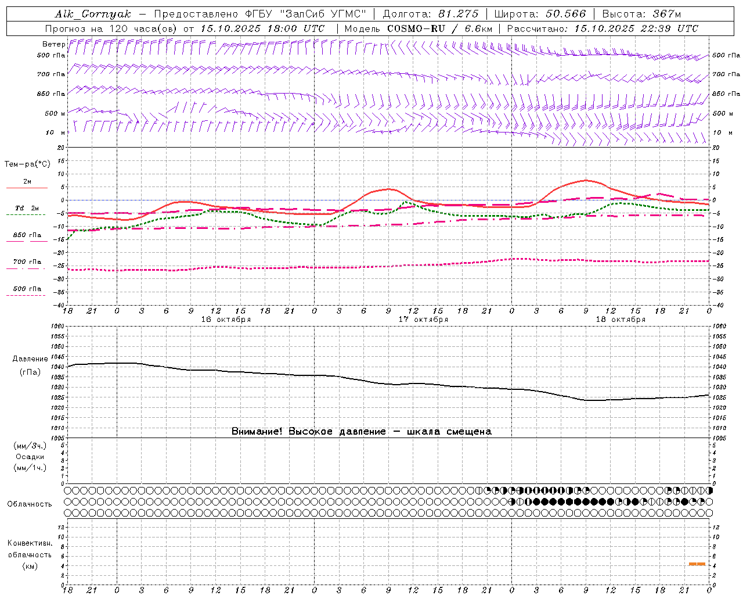Click the 500 гПа temperature legend entry
743x595 pixels.
coord(27,289)
